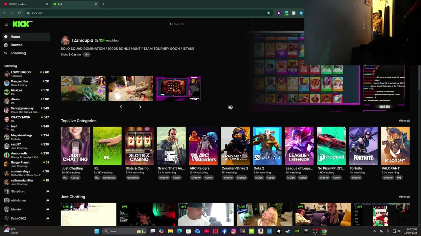Screen dimensions: 421x236
Task: Open YouTube taskbar icon
Action: (x=207, y=231)
